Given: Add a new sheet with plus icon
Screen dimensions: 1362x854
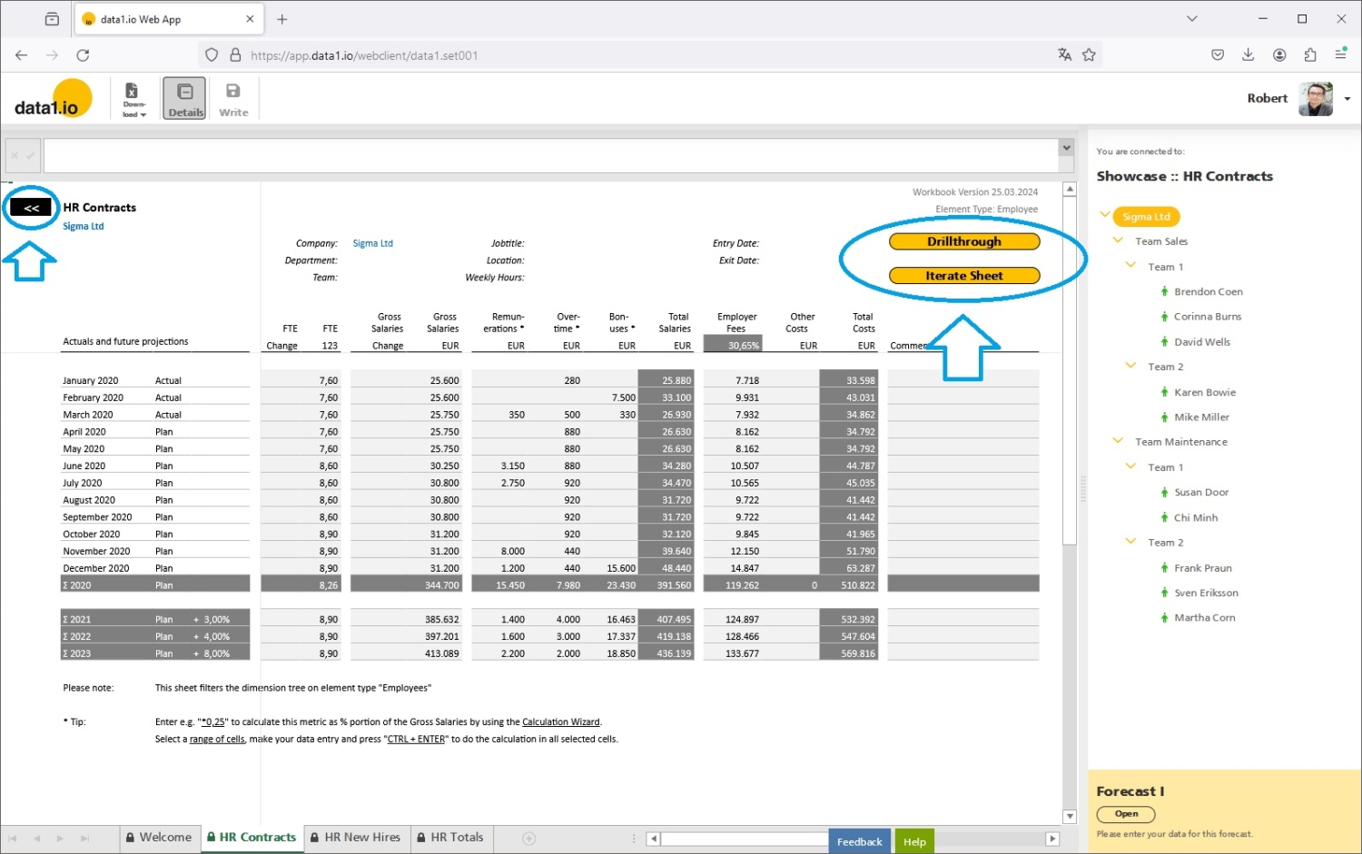Looking at the screenshot, I should coord(529,839).
